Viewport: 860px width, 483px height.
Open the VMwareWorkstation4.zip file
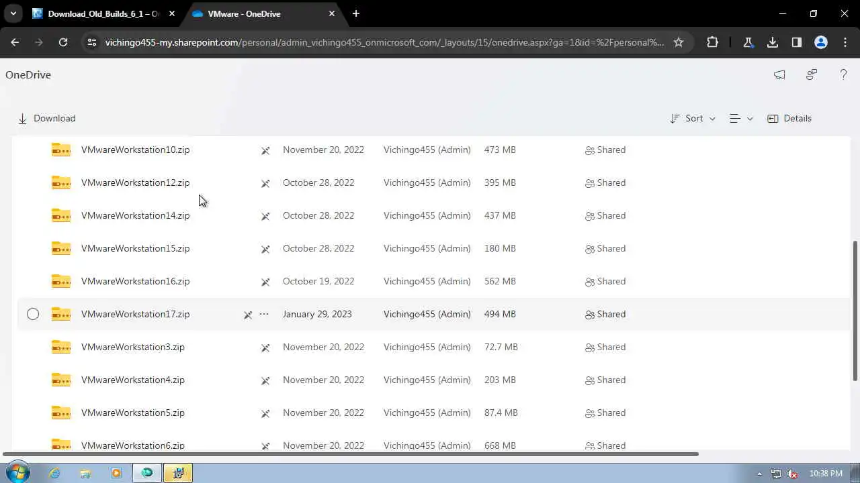click(x=132, y=380)
